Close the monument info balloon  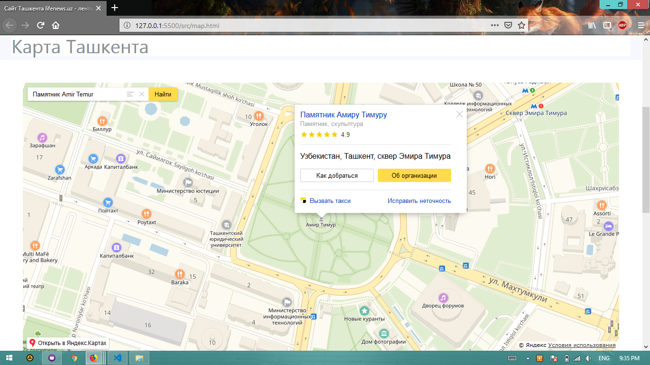tap(460, 114)
